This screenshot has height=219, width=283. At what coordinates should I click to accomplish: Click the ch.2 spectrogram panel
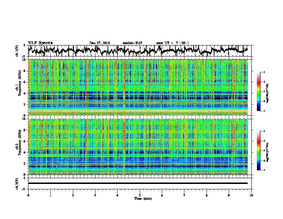click(x=138, y=147)
